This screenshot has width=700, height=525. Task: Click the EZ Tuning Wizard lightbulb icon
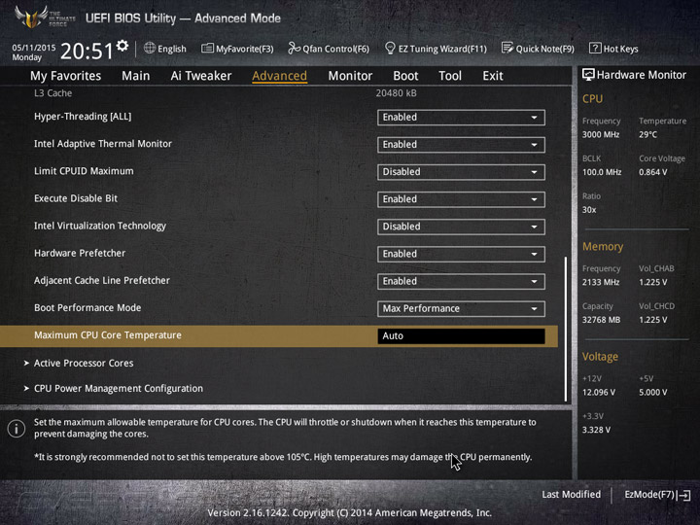(x=390, y=48)
